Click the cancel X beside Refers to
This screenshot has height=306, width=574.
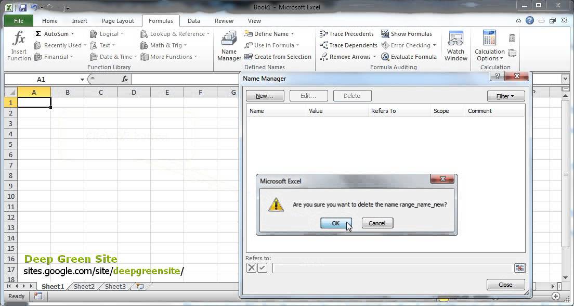(251, 268)
